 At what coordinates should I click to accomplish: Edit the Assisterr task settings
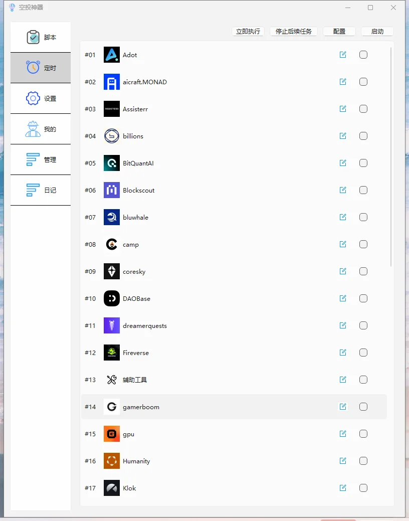(x=343, y=109)
